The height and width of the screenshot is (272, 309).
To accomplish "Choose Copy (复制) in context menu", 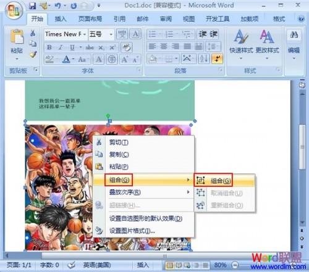I will click(x=143, y=154).
